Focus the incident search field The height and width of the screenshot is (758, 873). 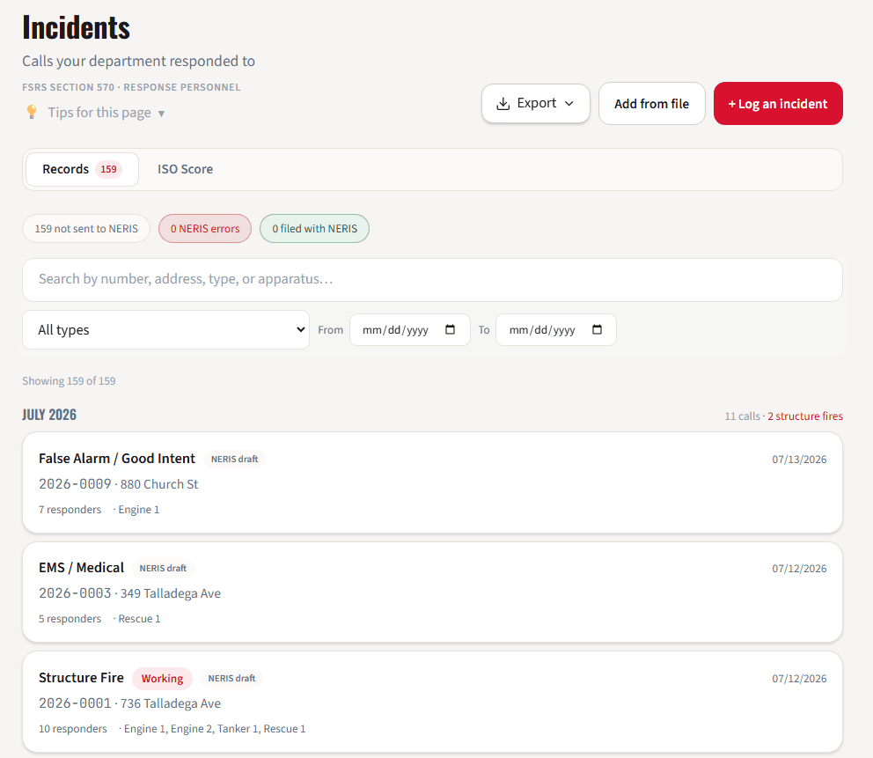[432, 280]
